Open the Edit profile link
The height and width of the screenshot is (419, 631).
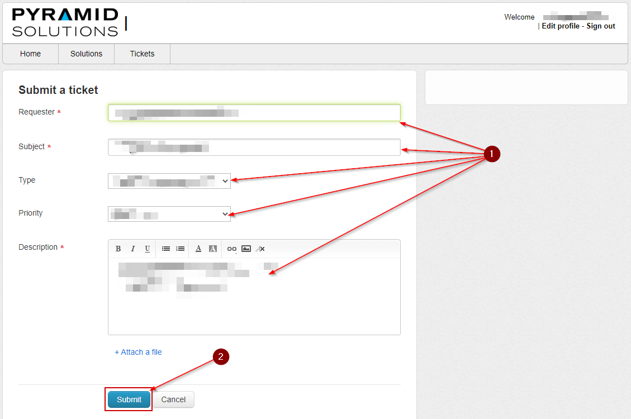pos(561,26)
